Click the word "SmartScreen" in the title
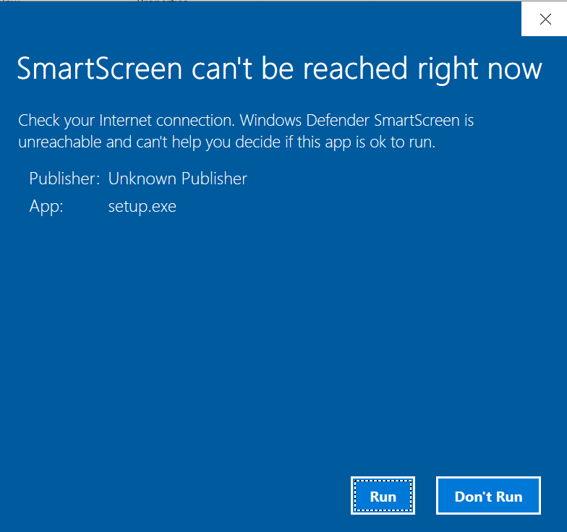 pyautogui.click(x=99, y=69)
